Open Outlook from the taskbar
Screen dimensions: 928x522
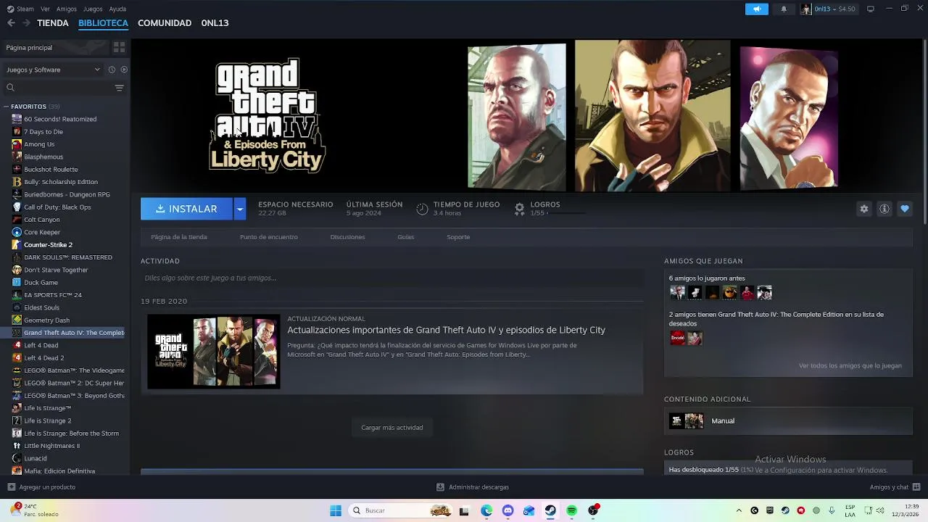pyautogui.click(x=529, y=510)
